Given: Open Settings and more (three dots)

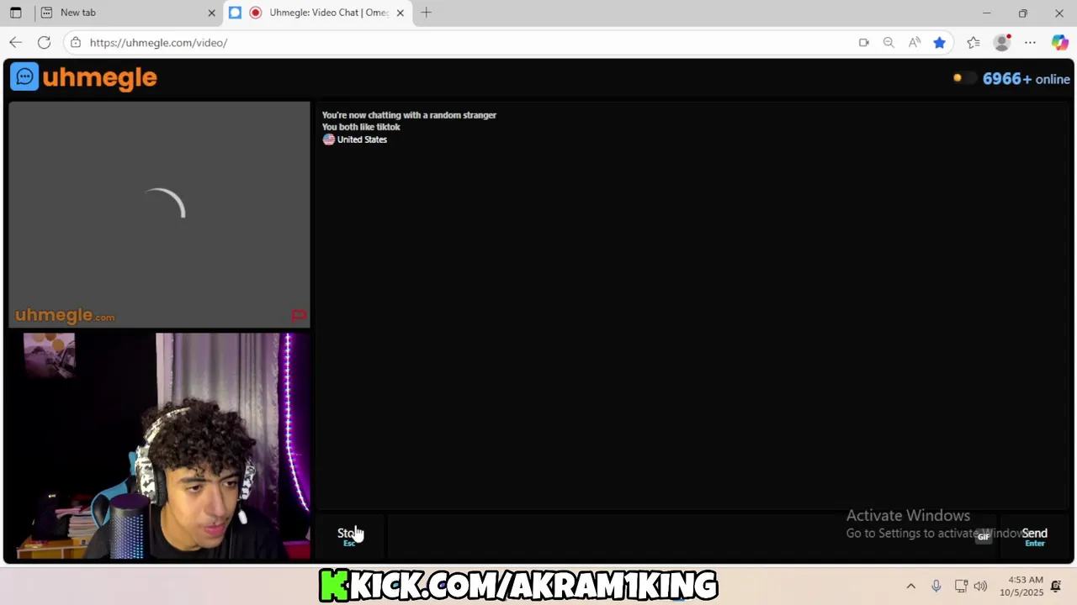Looking at the screenshot, I should [x=1030, y=42].
